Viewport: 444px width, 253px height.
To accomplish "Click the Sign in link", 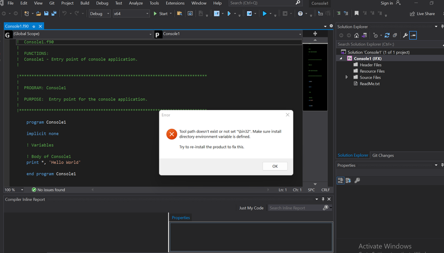I will click(x=386, y=3).
